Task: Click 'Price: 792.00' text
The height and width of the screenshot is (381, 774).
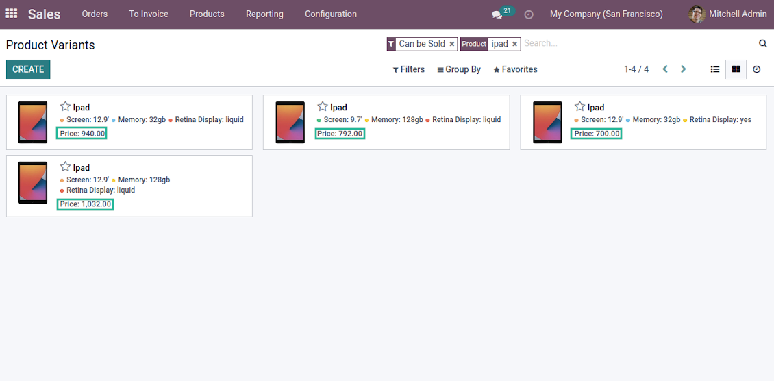Action: (x=340, y=133)
